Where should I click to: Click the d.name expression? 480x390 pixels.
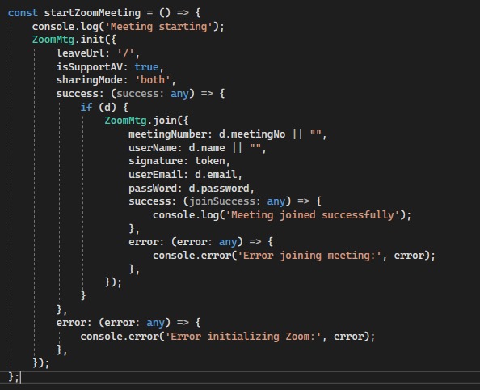coord(207,148)
